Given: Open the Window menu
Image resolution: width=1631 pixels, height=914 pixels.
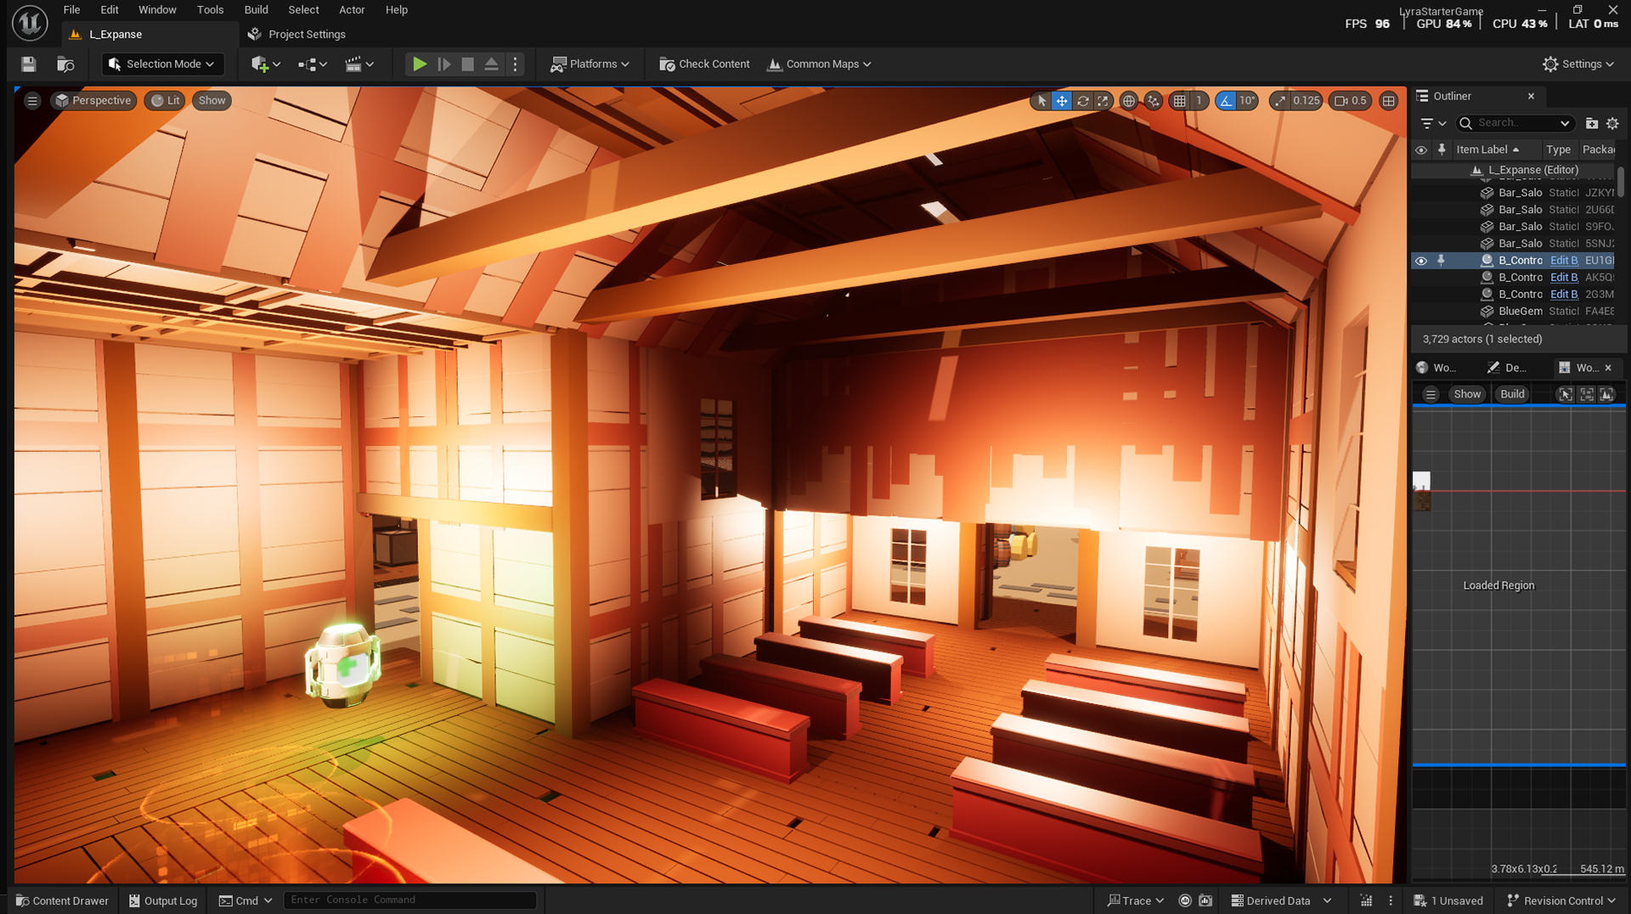Looking at the screenshot, I should click(157, 9).
